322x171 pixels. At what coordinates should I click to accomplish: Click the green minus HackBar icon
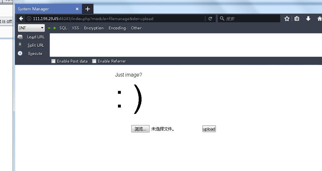pyautogui.click(x=49, y=28)
